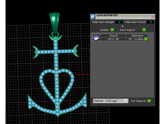This screenshot has height=124, width=165.
Task: Click the Total Gem Count value 78
Action: coord(150,22)
